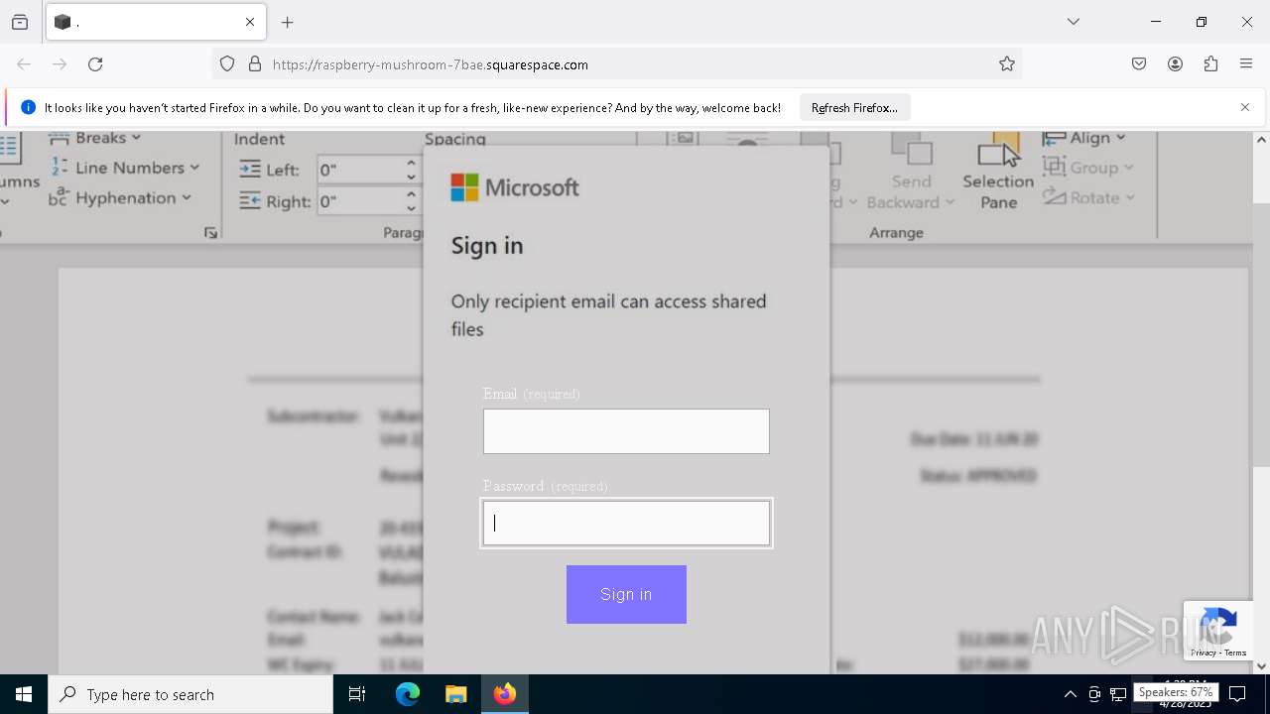This screenshot has height=714, width=1270.
Task: Click the reload page icon
Action: (95, 64)
